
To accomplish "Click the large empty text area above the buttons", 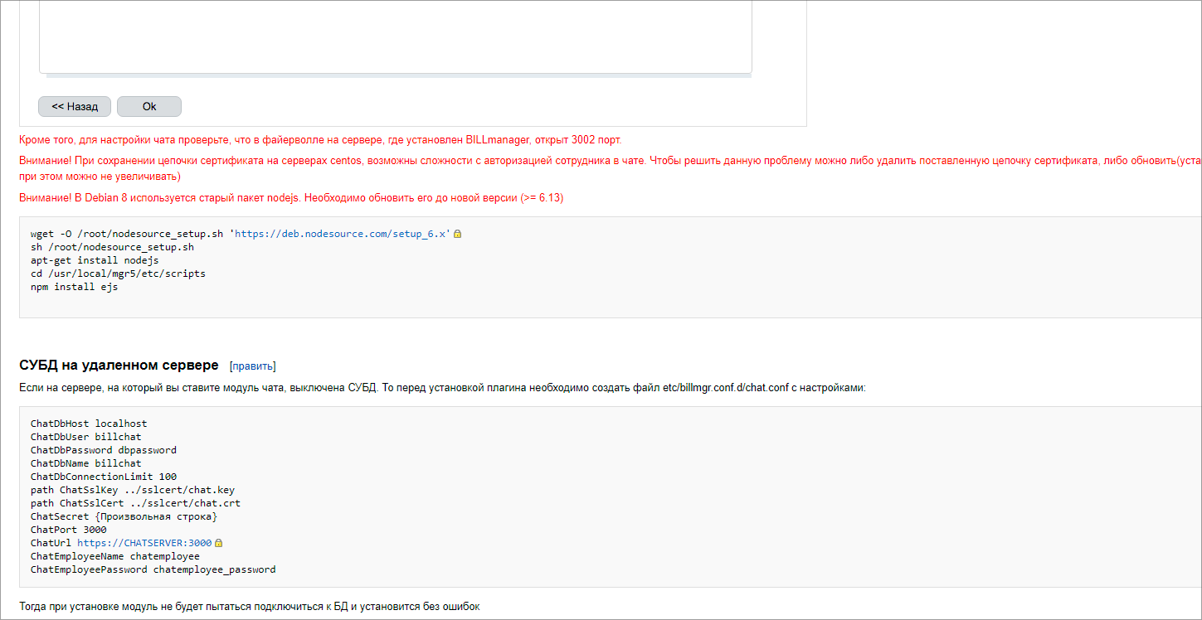I will [396, 36].
